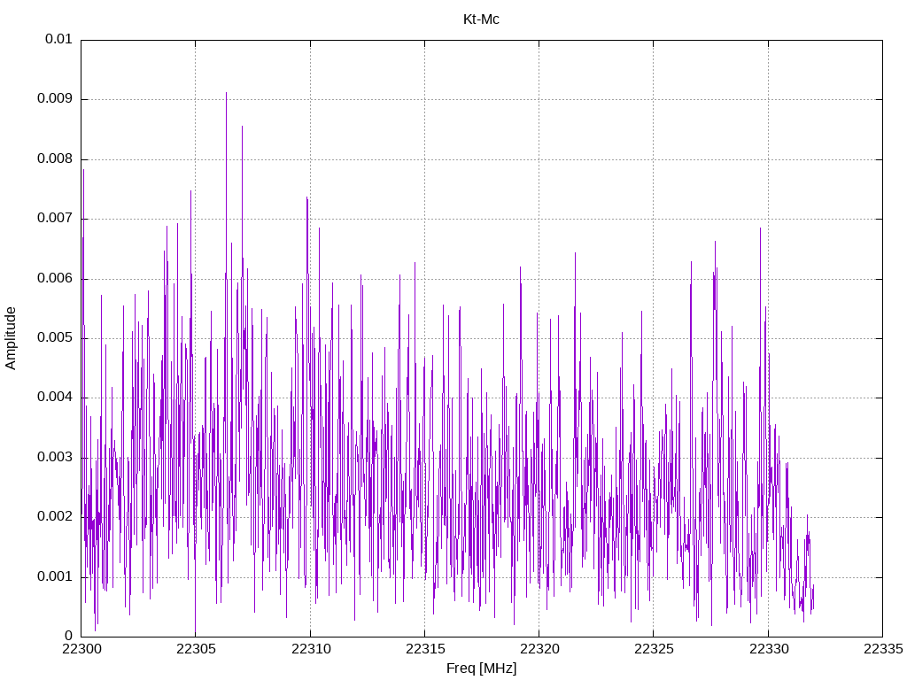Click the 22330 x-axis tick label
907x680 pixels.
pos(768,649)
